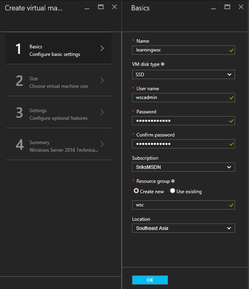Open step 3 Settings

click(58, 112)
